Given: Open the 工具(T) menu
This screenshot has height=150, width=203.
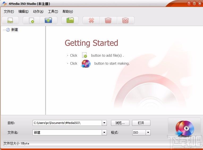Looking at the screenshot, I should [53, 11].
